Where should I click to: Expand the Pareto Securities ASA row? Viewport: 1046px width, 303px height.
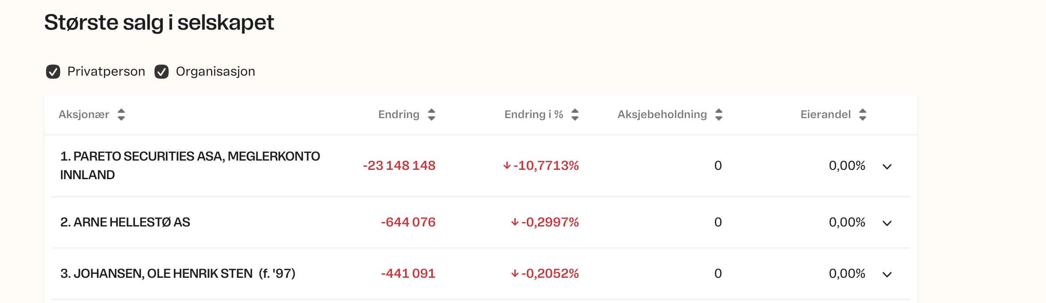click(x=887, y=166)
